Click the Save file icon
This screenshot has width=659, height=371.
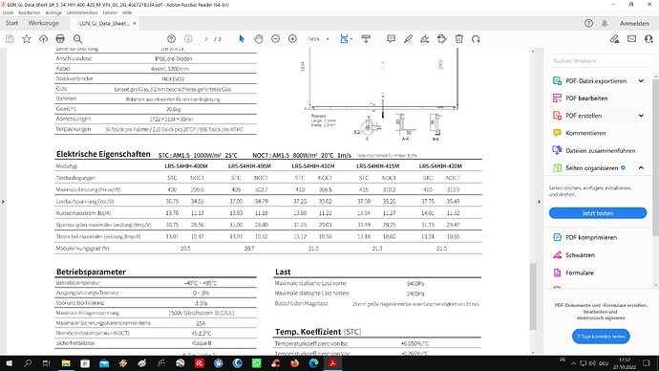pos(10,39)
